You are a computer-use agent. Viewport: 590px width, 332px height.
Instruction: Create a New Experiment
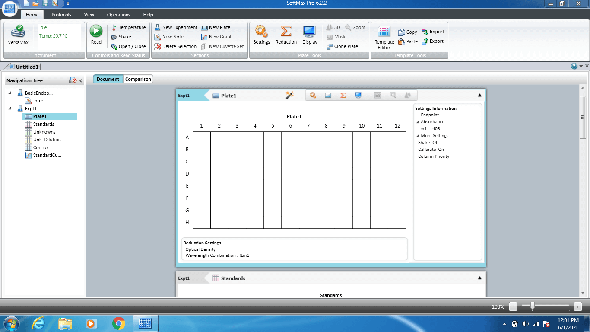coord(175,27)
